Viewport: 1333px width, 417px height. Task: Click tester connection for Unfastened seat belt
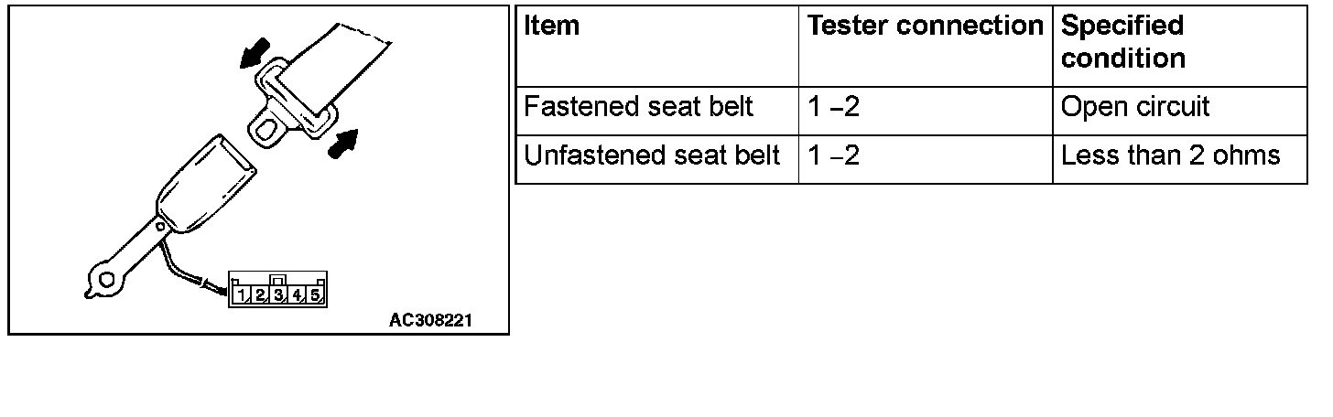click(x=833, y=155)
